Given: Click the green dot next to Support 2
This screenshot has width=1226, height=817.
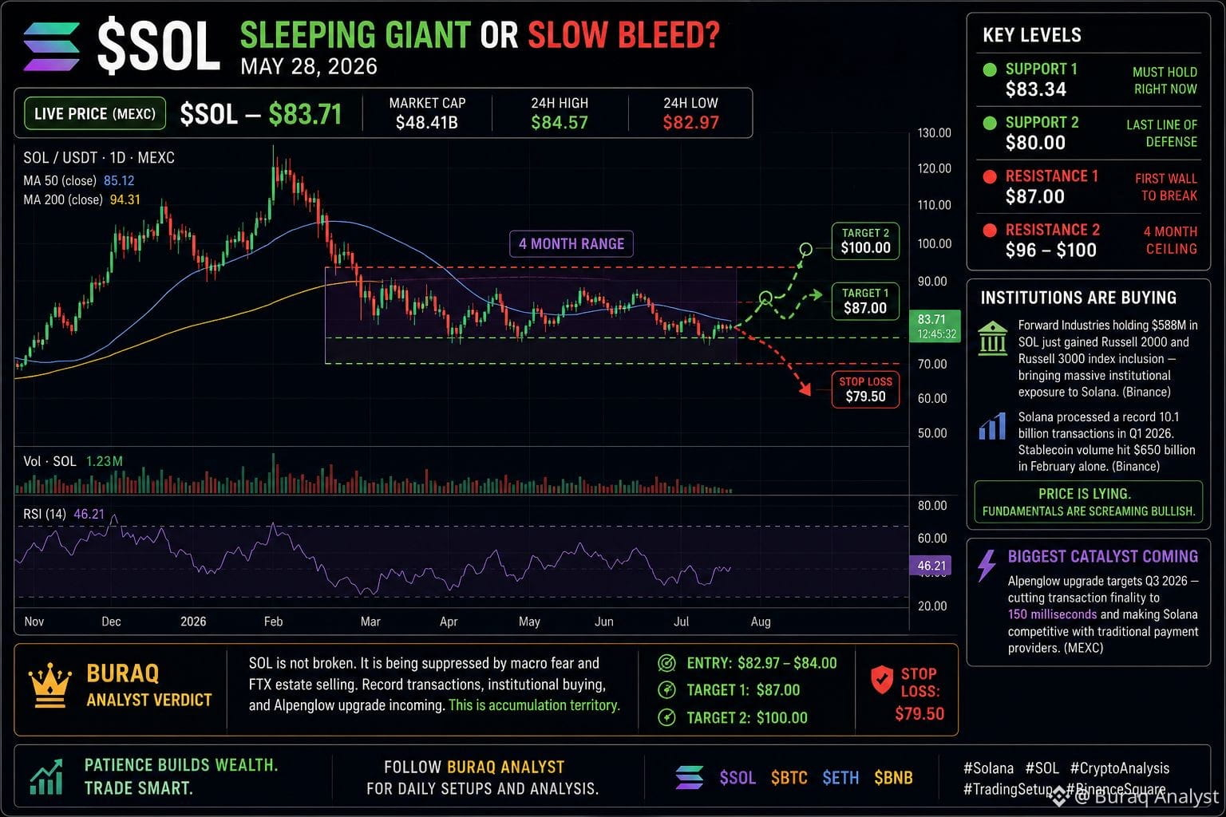Looking at the screenshot, I should pos(990,123).
